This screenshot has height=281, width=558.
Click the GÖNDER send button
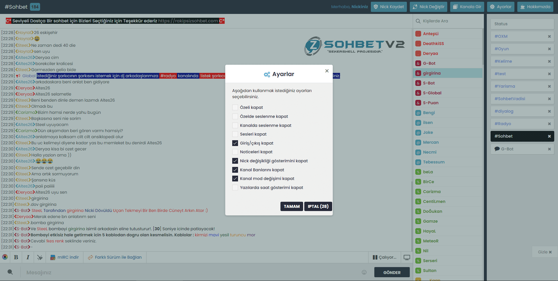[x=392, y=272]
